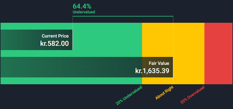Select the About Right axis label
233x109 pixels.
tap(164, 92)
